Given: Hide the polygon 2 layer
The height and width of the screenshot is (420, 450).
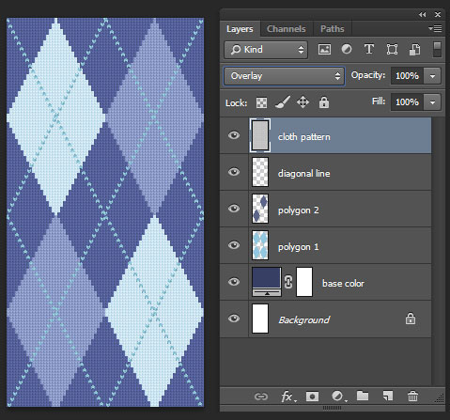Looking at the screenshot, I should tap(234, 209).
